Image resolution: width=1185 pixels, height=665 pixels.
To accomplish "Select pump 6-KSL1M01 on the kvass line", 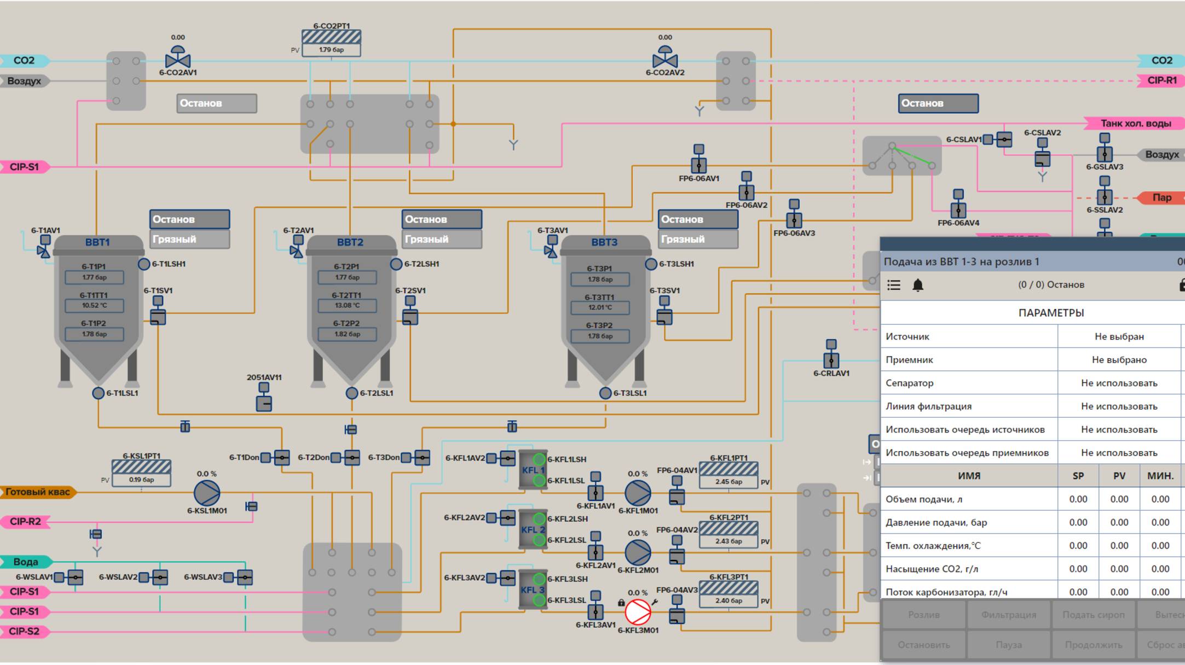I will [x=207, y=493].
